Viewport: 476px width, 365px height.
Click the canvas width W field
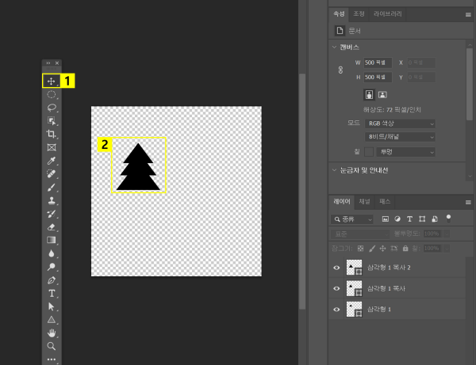coord(378,63)
